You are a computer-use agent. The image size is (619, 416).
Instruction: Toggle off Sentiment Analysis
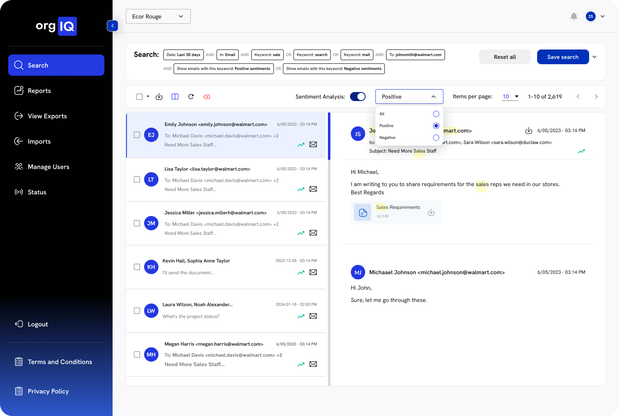point(357,97)
